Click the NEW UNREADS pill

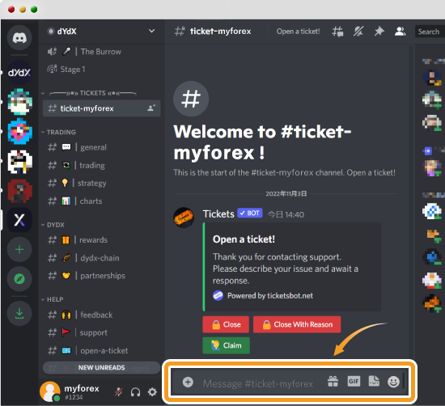[x=101, y=368]
